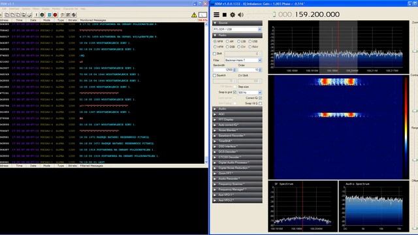Select LSB demodulation mode
This screenshot has width=418, height=235.
(x=242, y=42)
